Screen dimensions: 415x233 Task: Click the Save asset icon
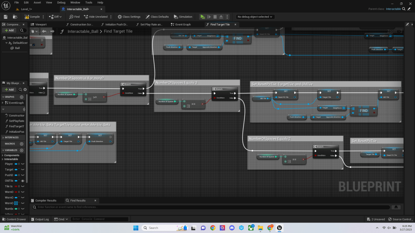[x=6, y=17]
